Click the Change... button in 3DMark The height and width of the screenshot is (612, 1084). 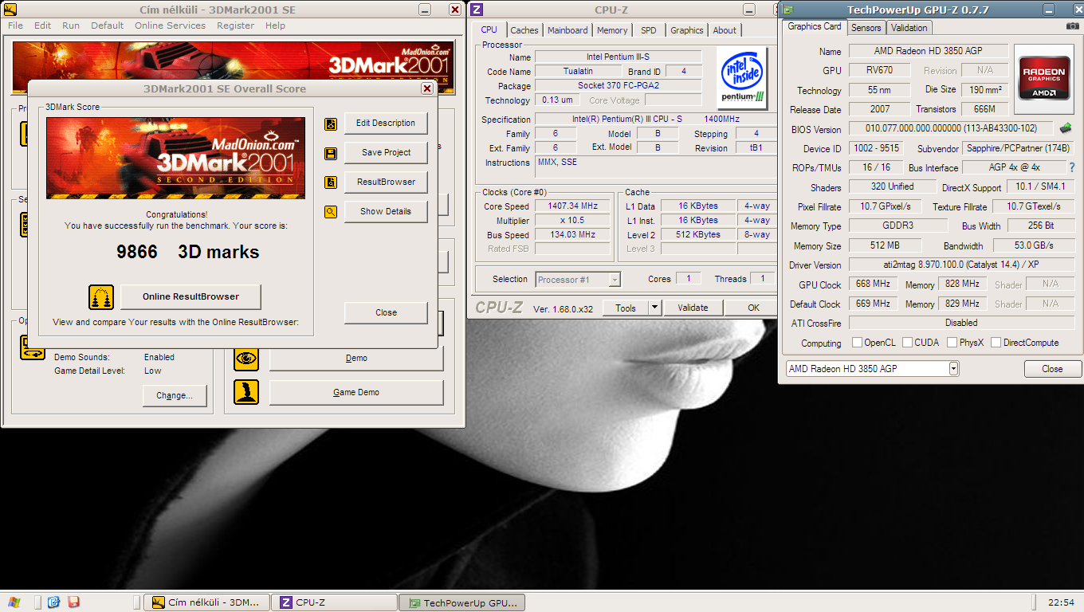(175, 395)
